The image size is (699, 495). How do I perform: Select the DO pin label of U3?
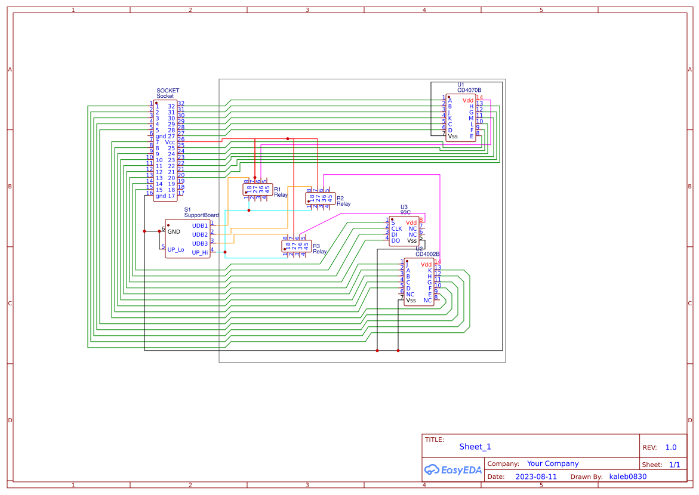click(x=395, y=240)
